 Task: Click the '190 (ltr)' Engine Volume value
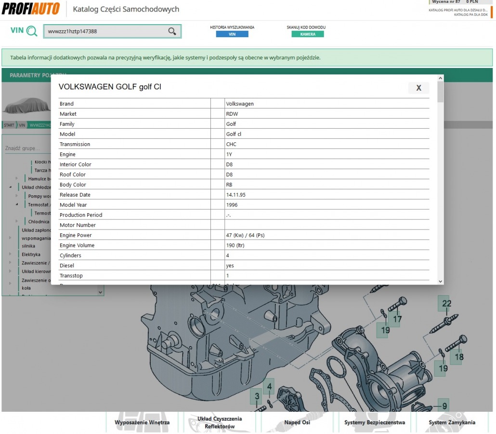235,245
